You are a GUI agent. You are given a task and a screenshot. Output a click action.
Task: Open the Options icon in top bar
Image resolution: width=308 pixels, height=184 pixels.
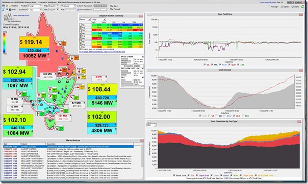[x=282, y=7]
